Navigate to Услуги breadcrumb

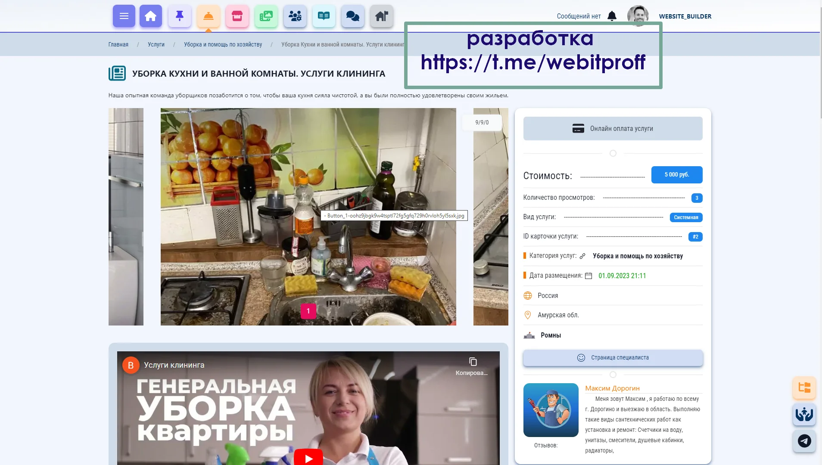156,44
